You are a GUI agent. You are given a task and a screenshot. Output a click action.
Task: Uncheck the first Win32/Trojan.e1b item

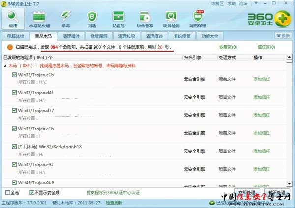14,75
